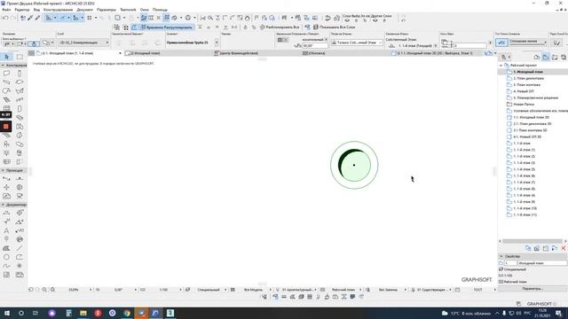Screen dimensions: 568x319
Task: Click the Navigator horizontal scrollbar
Action: point(532,241)
